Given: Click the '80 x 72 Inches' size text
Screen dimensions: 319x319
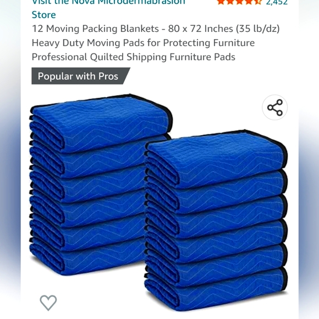Looking at the screenshot, I should (200, 29).
